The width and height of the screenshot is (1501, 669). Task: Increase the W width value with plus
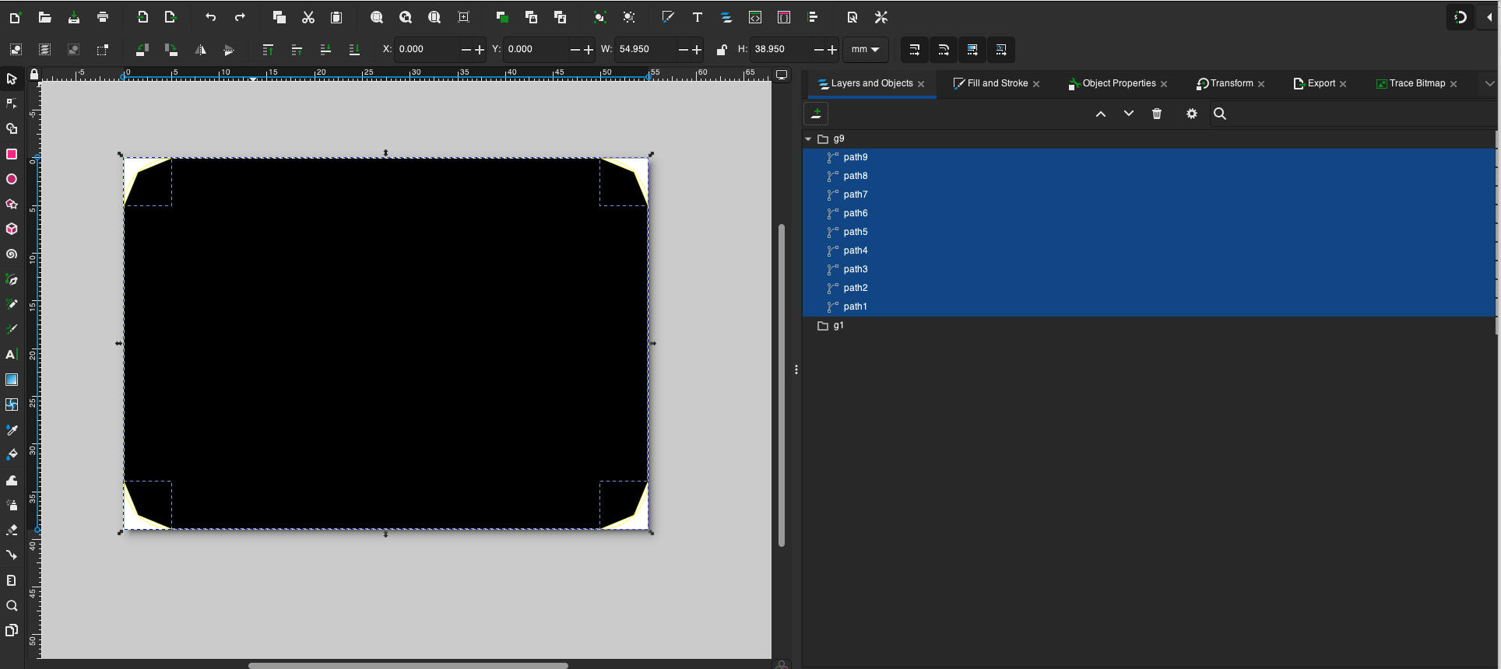(697, 50)
